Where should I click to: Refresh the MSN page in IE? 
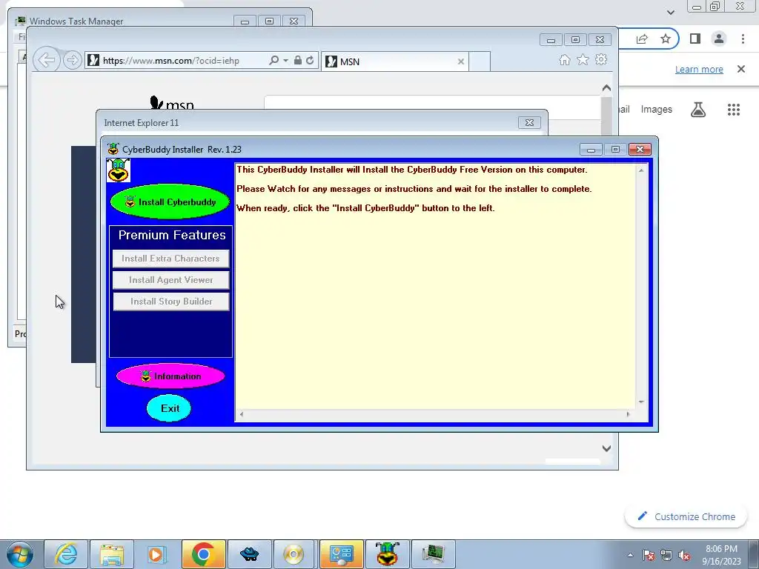coord(310,60)
